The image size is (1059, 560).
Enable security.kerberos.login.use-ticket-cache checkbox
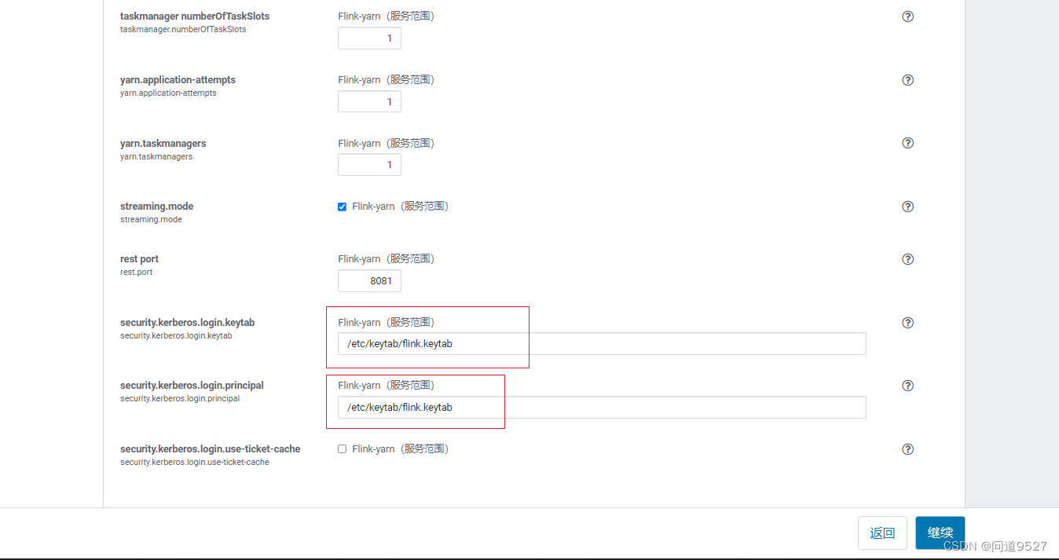[x=342, y=449]
